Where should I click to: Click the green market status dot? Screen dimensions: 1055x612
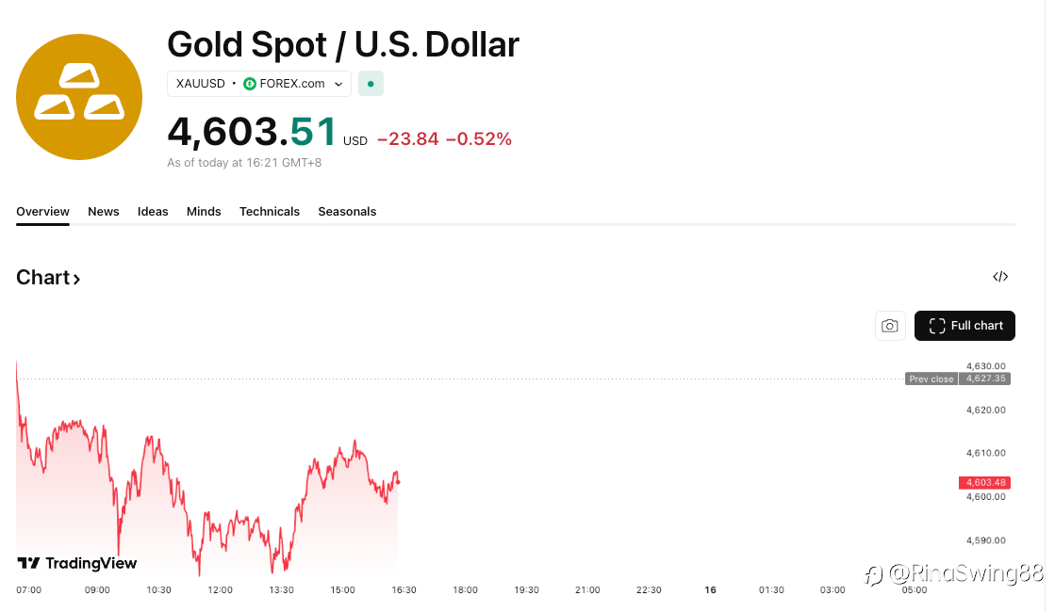(371, 84)
